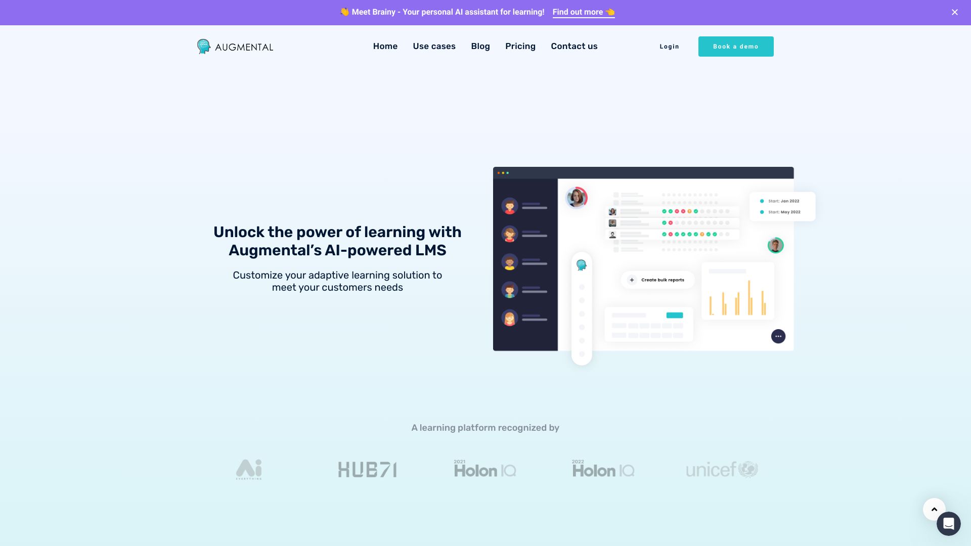Click the Book a demo button
This screenshot has height=546, width=971.
coord(736,46)
